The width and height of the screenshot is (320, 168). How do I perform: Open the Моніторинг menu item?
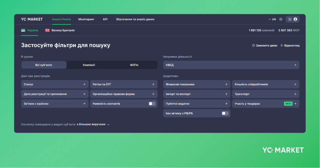tap(86, 19)
